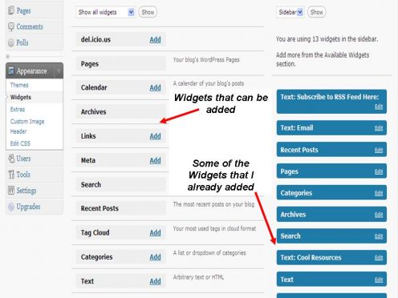Click the Archives available widget row
This screenshot has height=298, width=398.
click(x=120, y=112)
